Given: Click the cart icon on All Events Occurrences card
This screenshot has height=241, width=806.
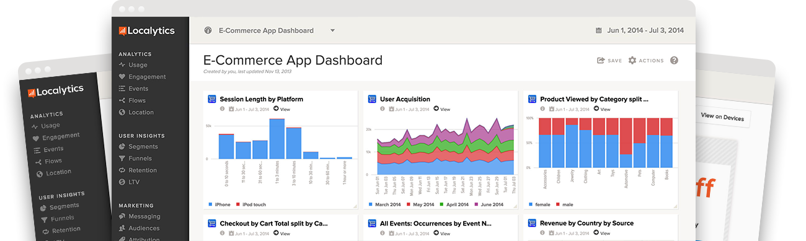Looking at the screenshot, I should [373, 223].
